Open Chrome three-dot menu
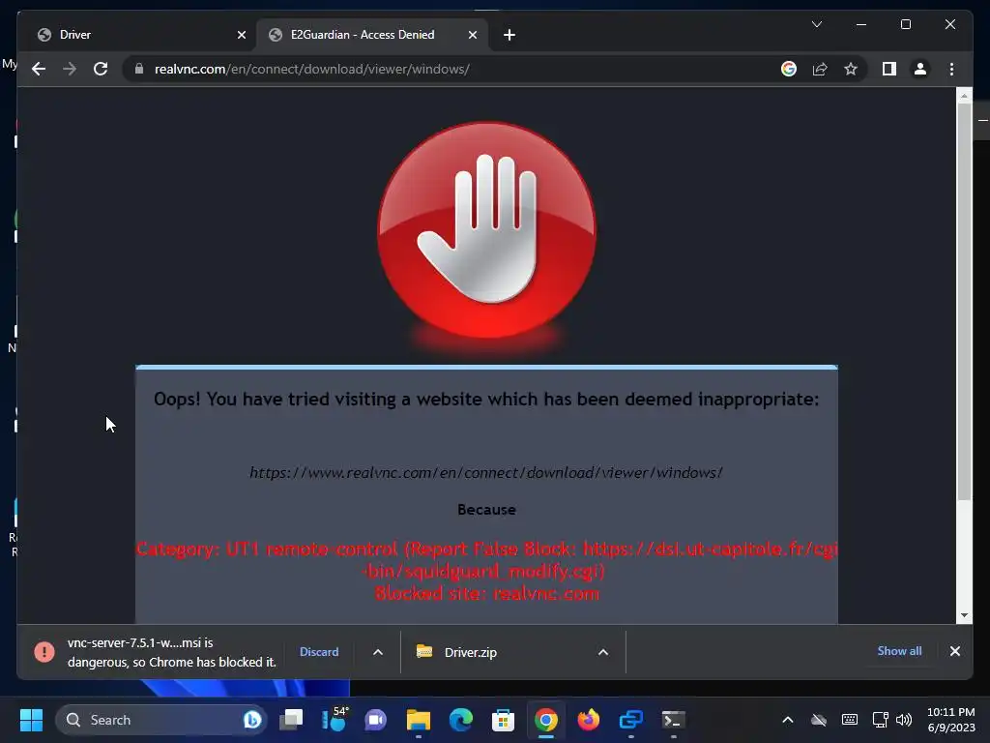The width and height of the screenshot is (990, 743). point(951,69)
